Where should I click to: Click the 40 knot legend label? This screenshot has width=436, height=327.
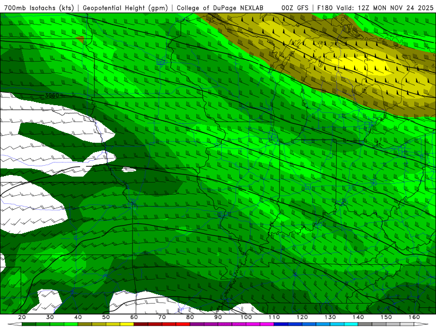point(78,317)
